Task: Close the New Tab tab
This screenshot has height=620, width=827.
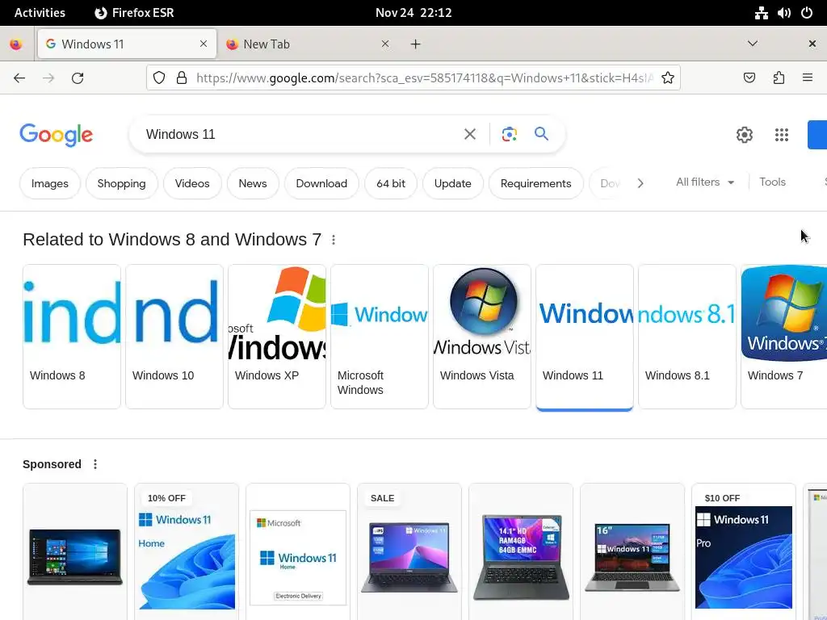Action: click(385, 44)
